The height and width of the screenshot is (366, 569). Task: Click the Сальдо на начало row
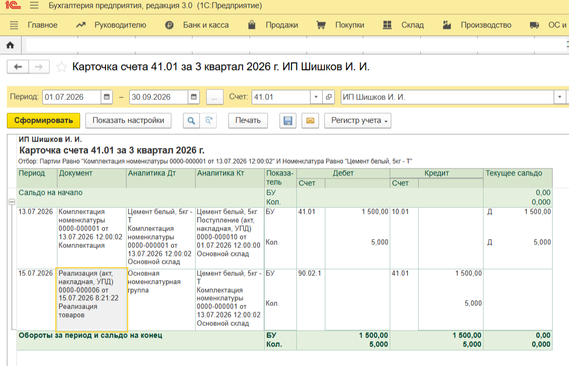point(285,197)
